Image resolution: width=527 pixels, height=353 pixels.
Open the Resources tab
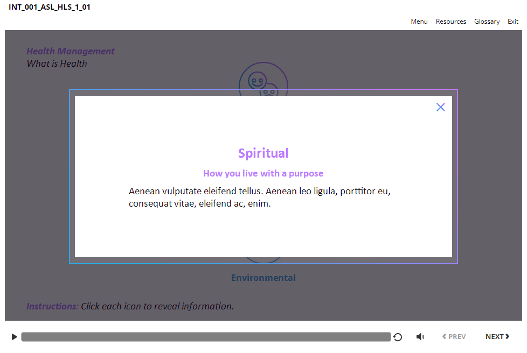click(450, 22)
